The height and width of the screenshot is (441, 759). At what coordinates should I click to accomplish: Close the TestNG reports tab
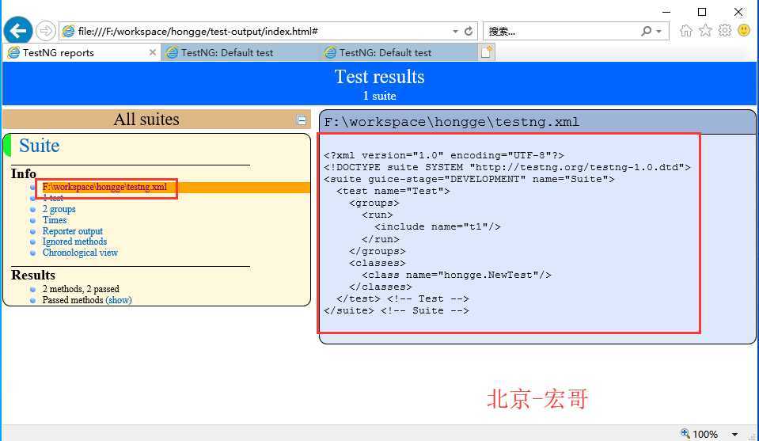153,52
